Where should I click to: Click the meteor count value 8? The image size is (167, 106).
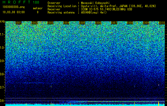click(x=38, y=12)
